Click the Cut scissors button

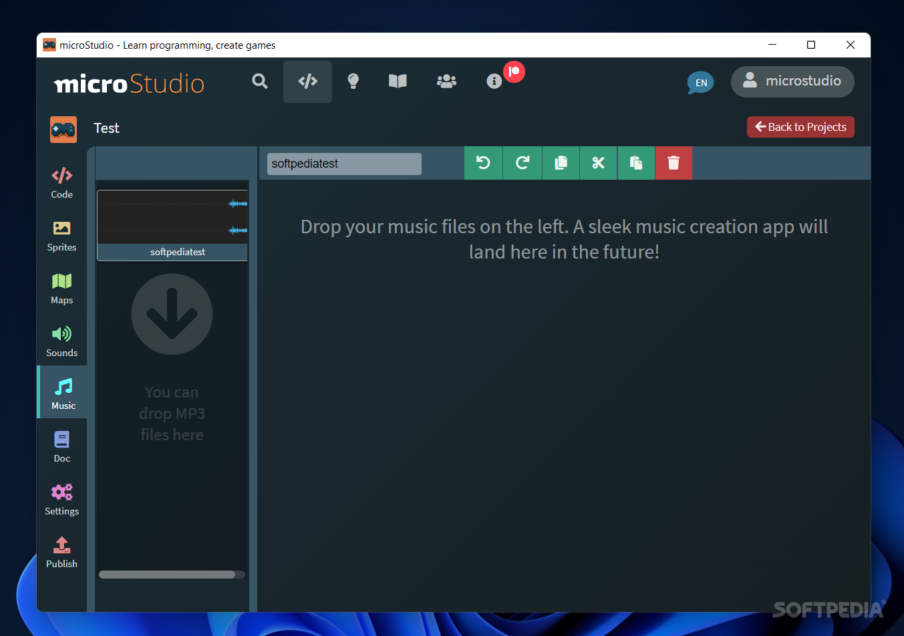click(599, 163)
